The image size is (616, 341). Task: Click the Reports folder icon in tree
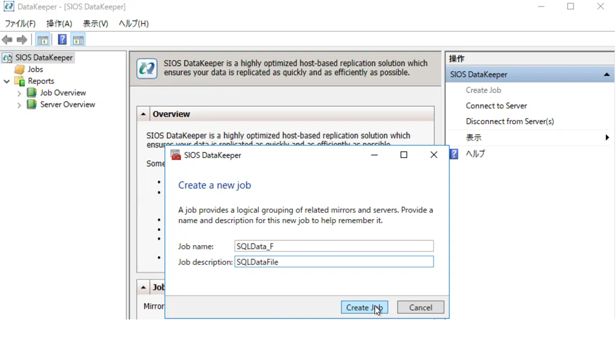[20, 81]
